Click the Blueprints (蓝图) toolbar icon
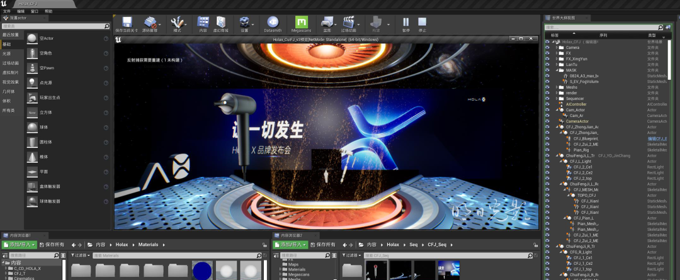This screenshot has height=280, width=680. point(327,22)
